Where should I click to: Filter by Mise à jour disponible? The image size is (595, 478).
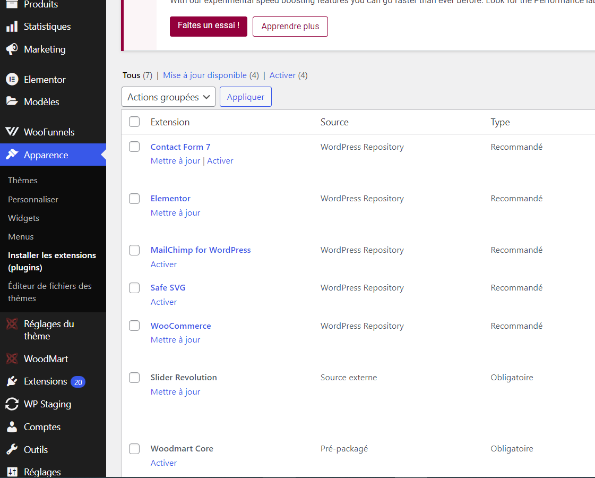tap(205, 75)
